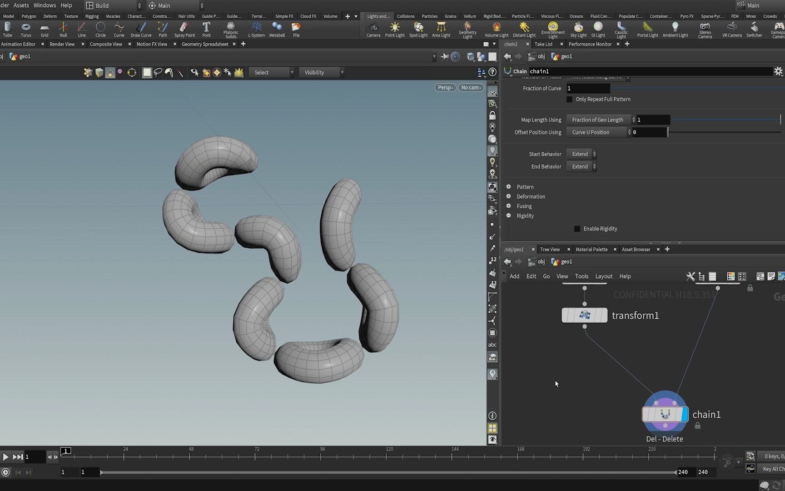This screenshot has width=785, height=491.
Task: Select the Torus primitive tool
Action: (x=25, y=29)
